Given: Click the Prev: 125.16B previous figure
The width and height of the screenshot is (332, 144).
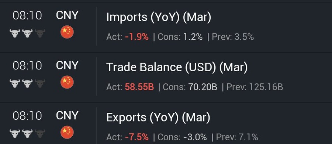Looking at the screenshot, I should [x=255, y=87].
